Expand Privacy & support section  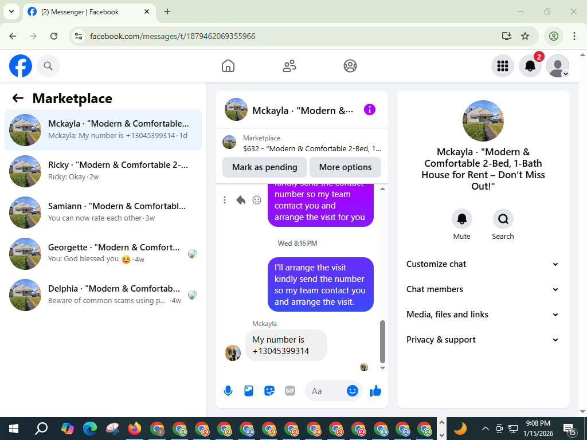click(483, 340)
